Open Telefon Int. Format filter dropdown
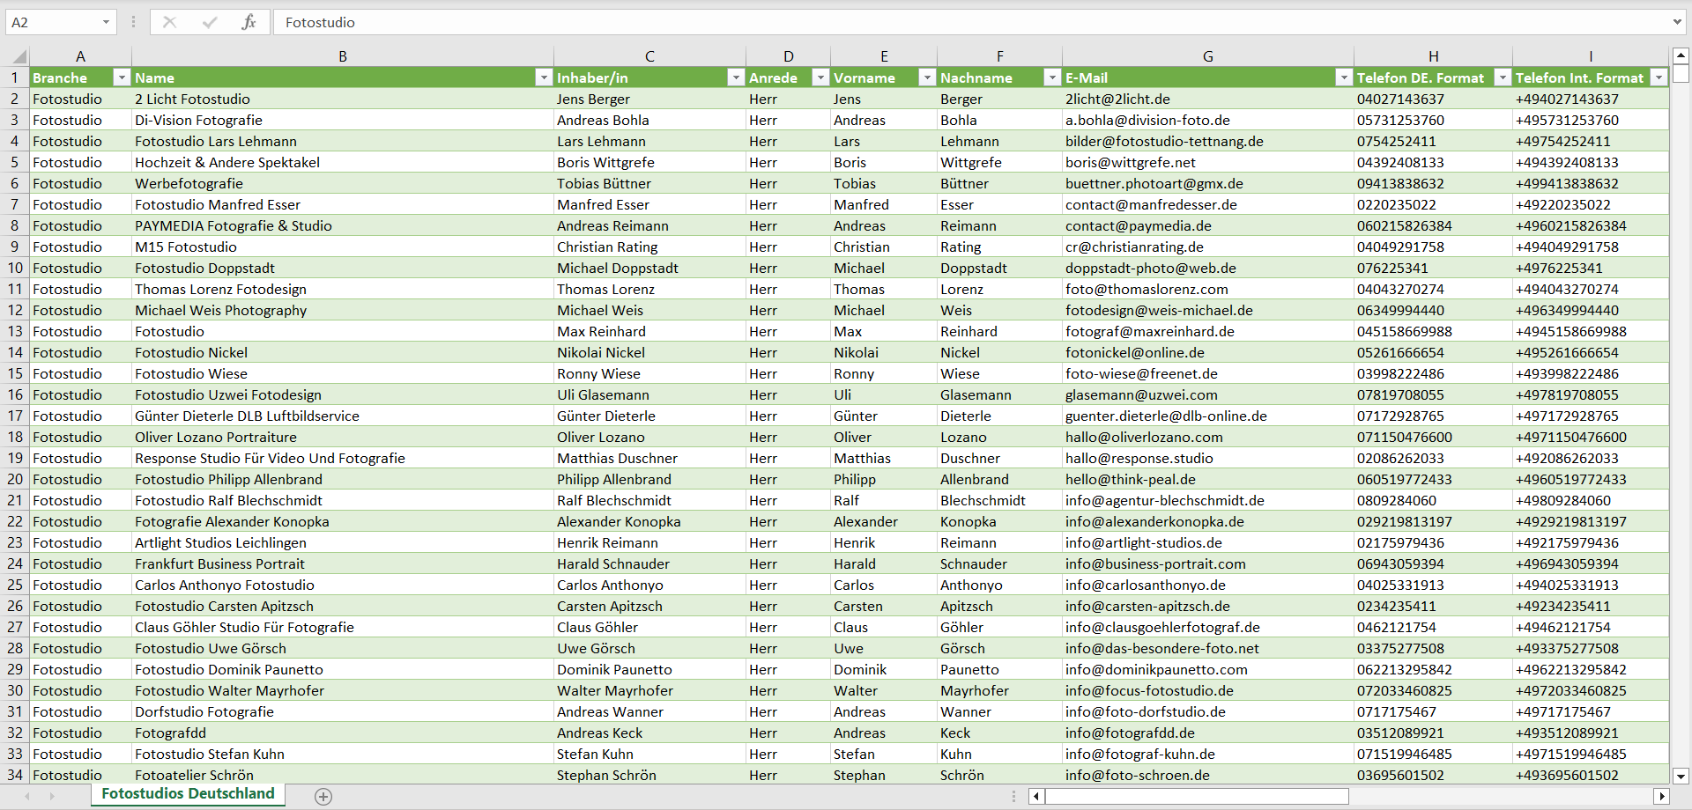The height and width of the screenshot is (810, 1692). point(1659,77)
